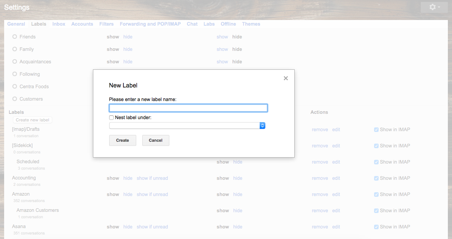Open the Themes tab
452x239 pixels.
(x=251, y=24)
